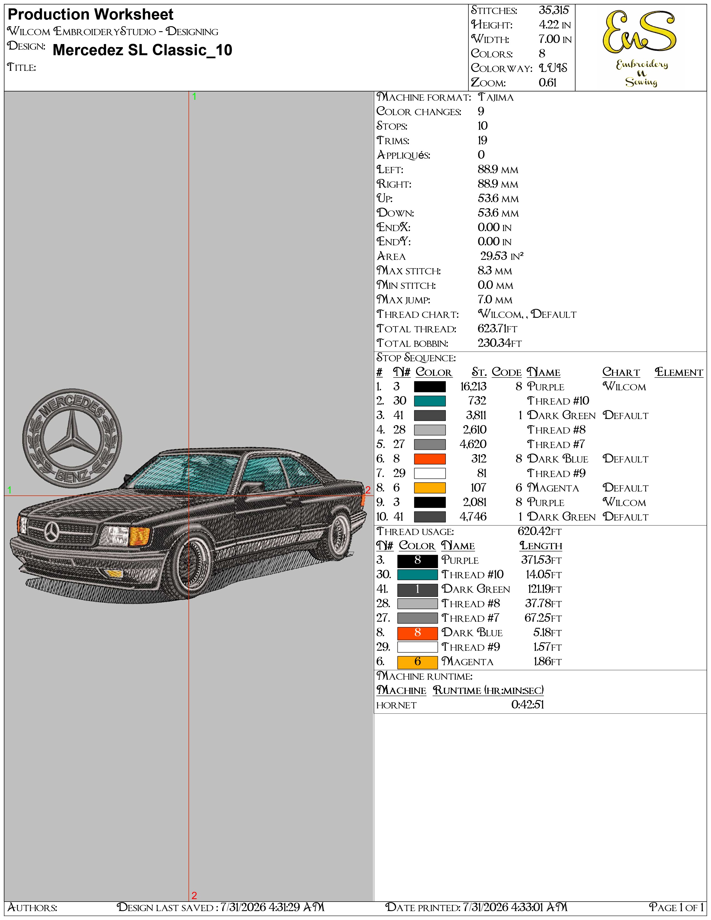Click the runtime value 0:42:51

[x=528, y=705]
